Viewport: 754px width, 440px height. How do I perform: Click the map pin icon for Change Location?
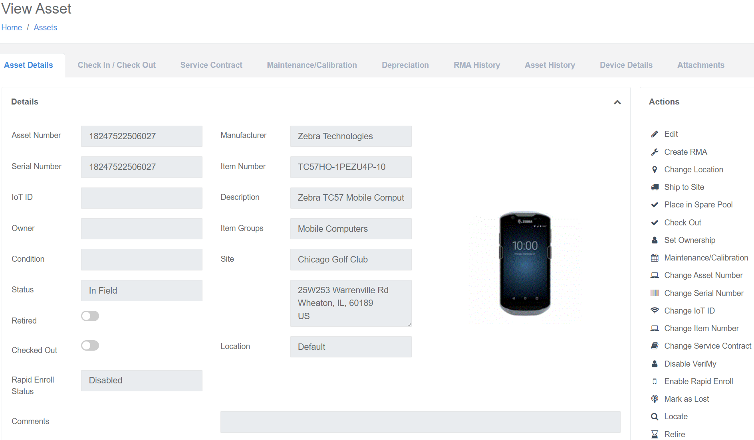click(x=655, y=170)
